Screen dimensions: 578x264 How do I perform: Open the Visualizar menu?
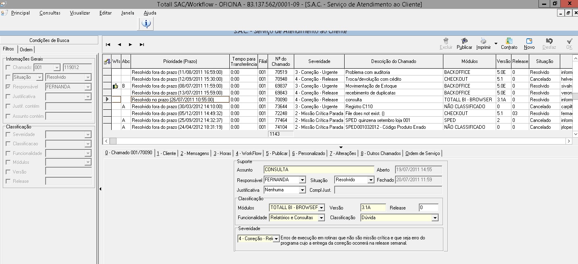click(x=80, y=13)
